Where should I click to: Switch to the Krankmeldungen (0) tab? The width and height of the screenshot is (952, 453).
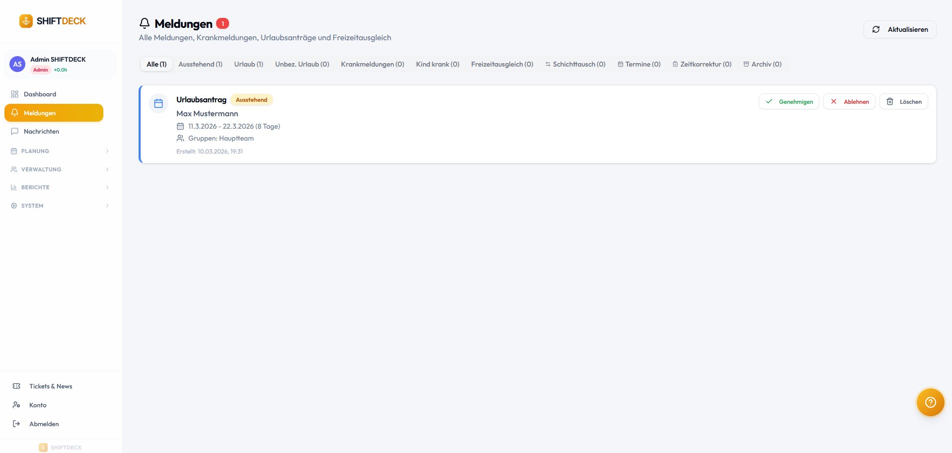click(372, 65)
